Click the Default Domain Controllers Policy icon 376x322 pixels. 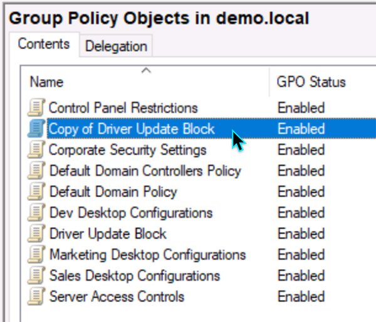(x=38, y=171)
